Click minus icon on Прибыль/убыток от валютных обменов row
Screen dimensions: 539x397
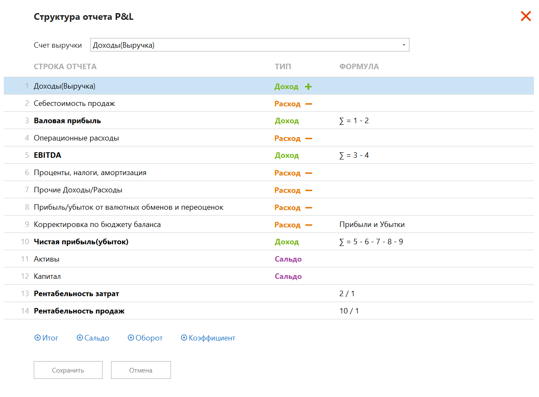(309, 208)
